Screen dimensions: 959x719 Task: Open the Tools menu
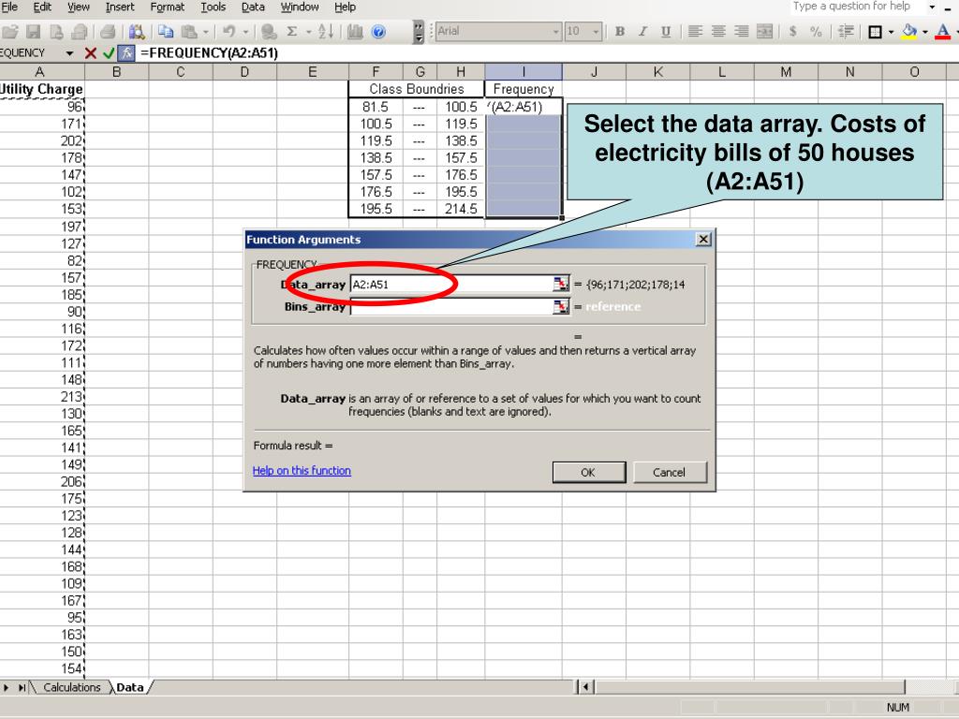pos(214,7)
